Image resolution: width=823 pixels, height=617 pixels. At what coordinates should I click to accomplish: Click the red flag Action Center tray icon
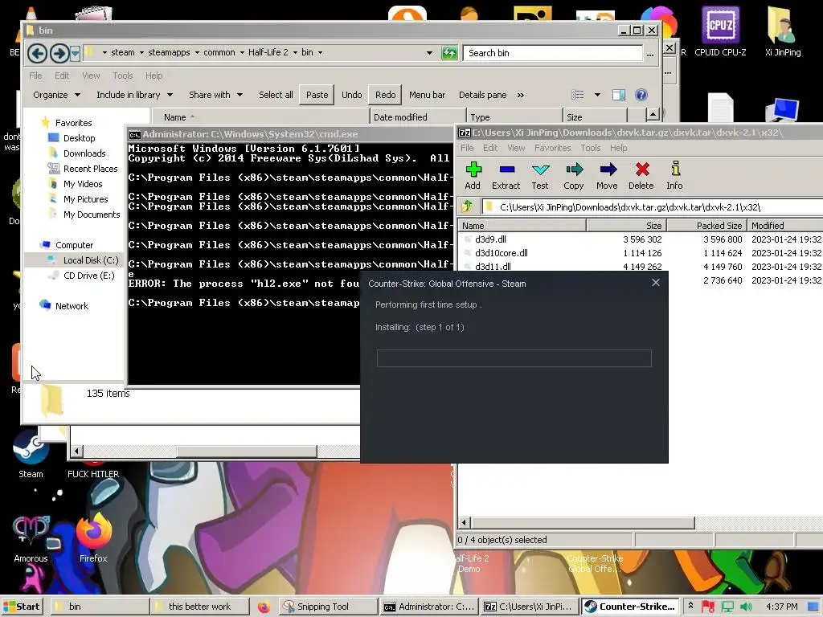708,607
